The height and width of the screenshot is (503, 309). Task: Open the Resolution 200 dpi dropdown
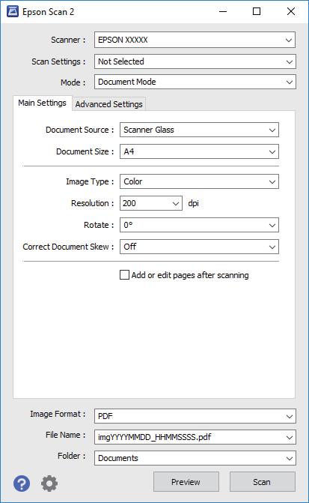click(x=151, y=203)
